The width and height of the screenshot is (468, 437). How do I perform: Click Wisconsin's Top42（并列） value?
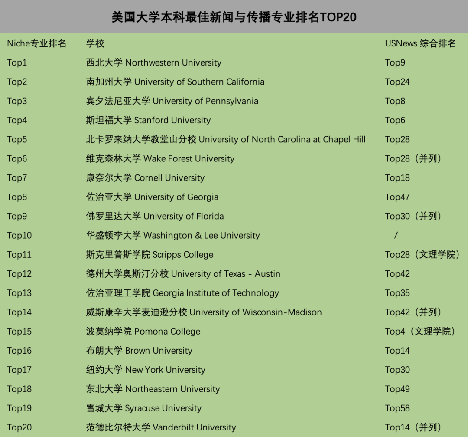[413, 312]
